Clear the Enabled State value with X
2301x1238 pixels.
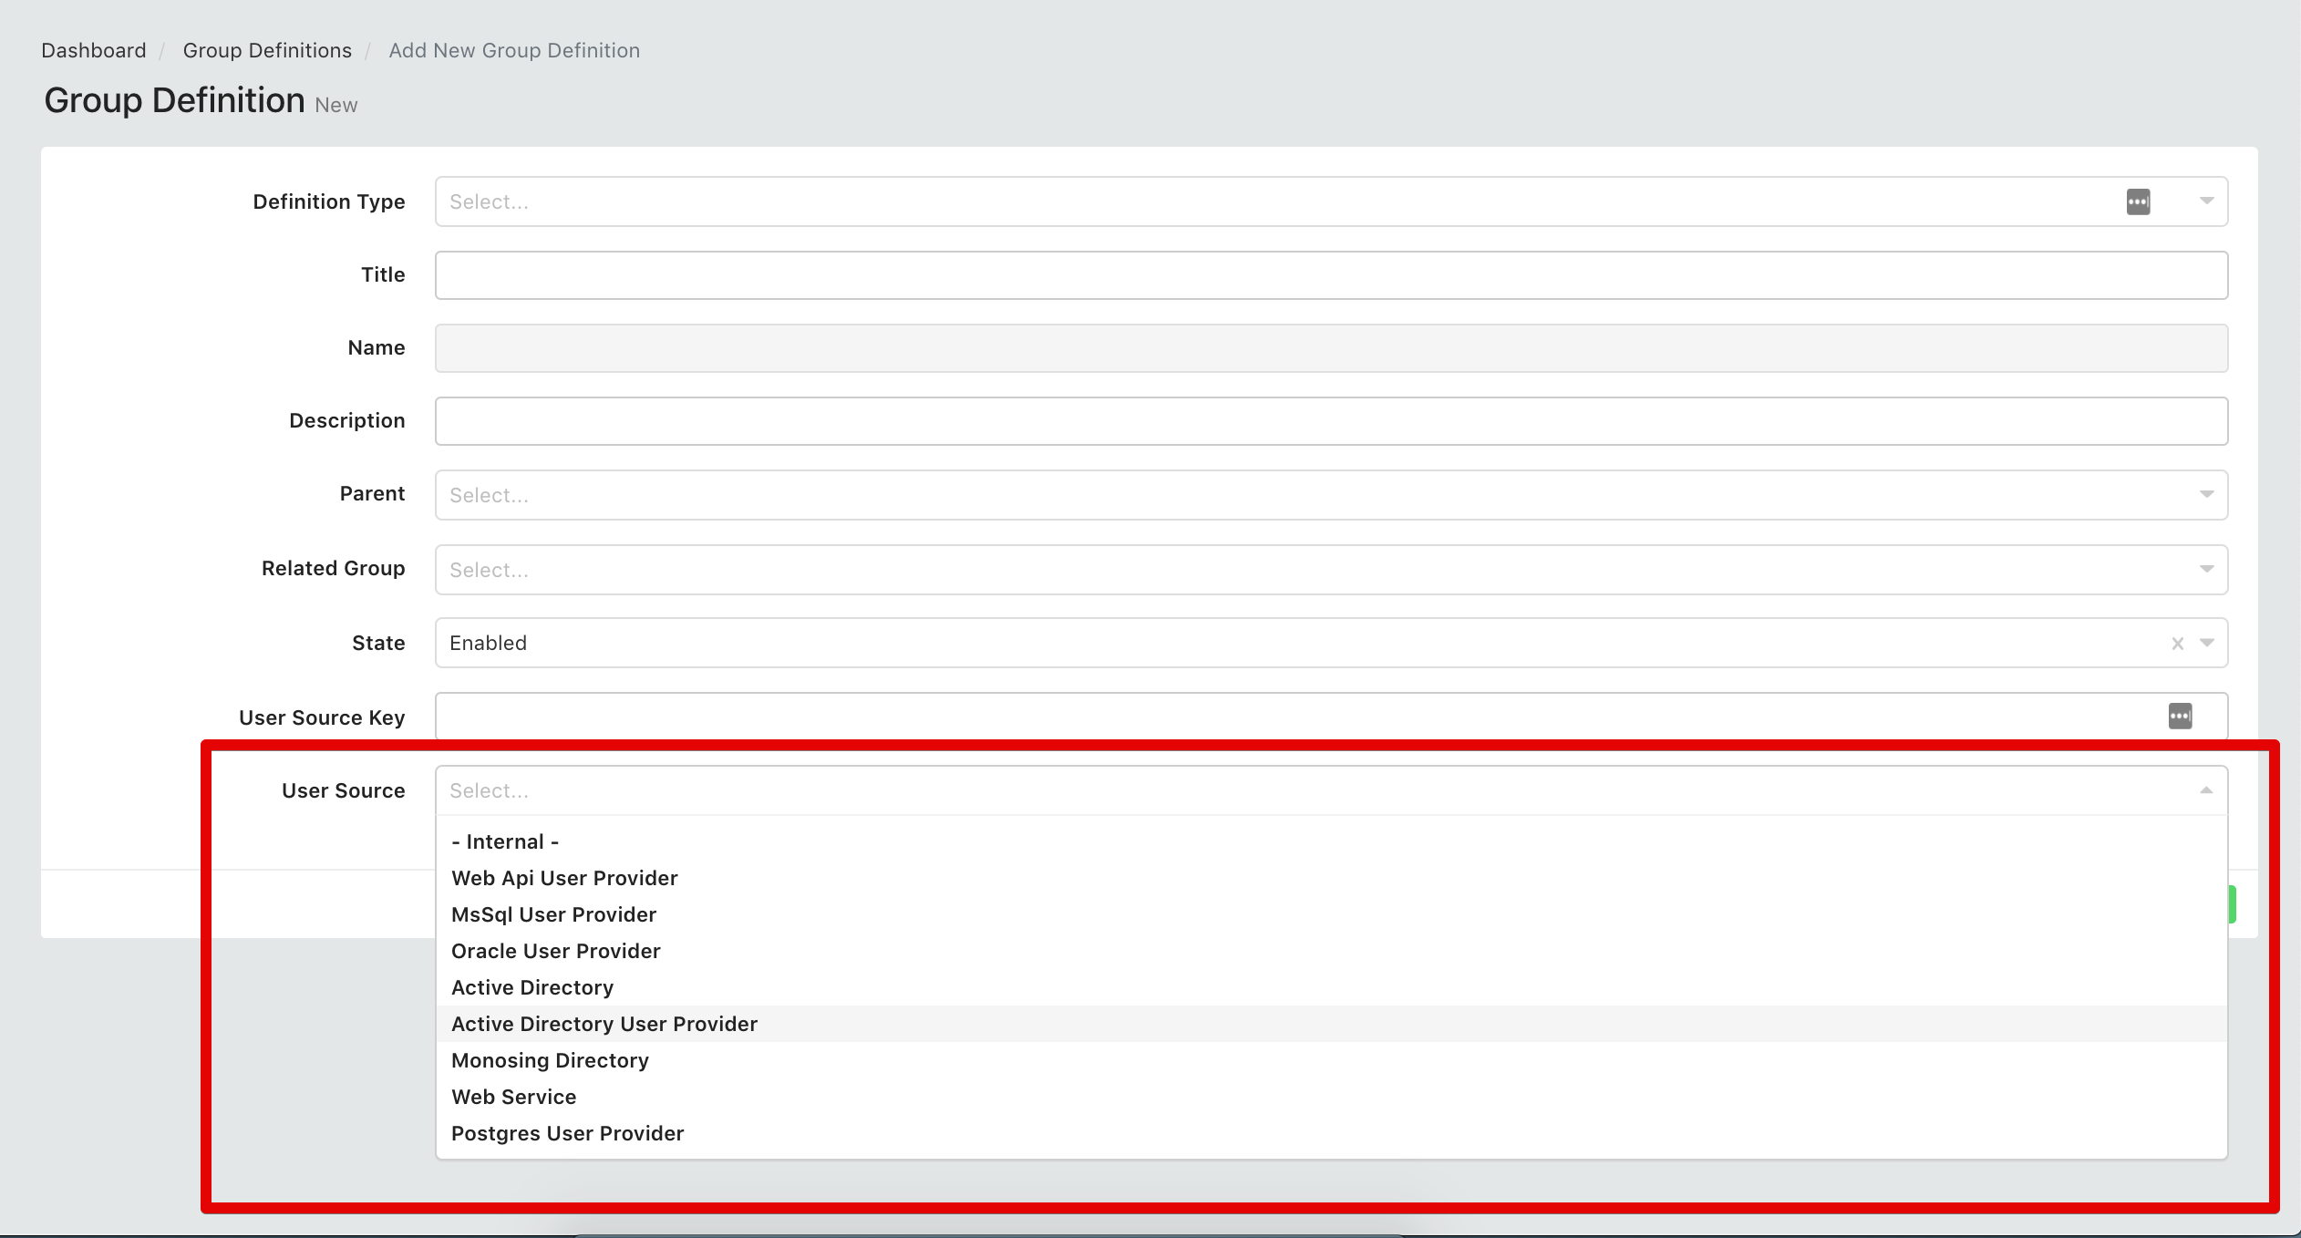pyautogui.click(x=2178, y=644)
